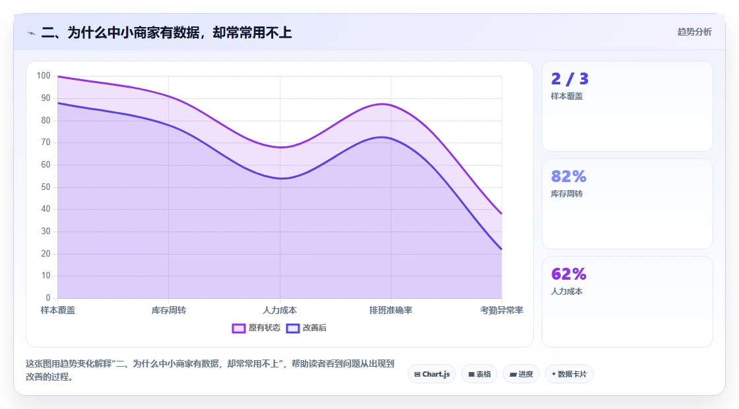
Task: Click the 考勤异常率 x-axis label
Action: pos(501,310)
